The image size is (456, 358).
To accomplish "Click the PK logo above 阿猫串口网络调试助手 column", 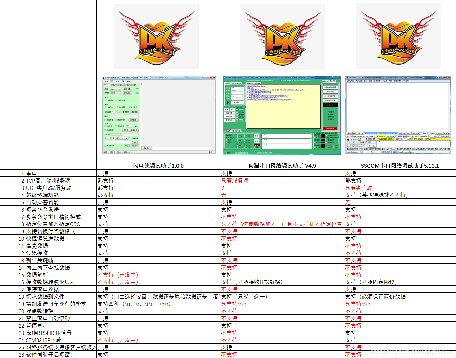I will point(282,37).
